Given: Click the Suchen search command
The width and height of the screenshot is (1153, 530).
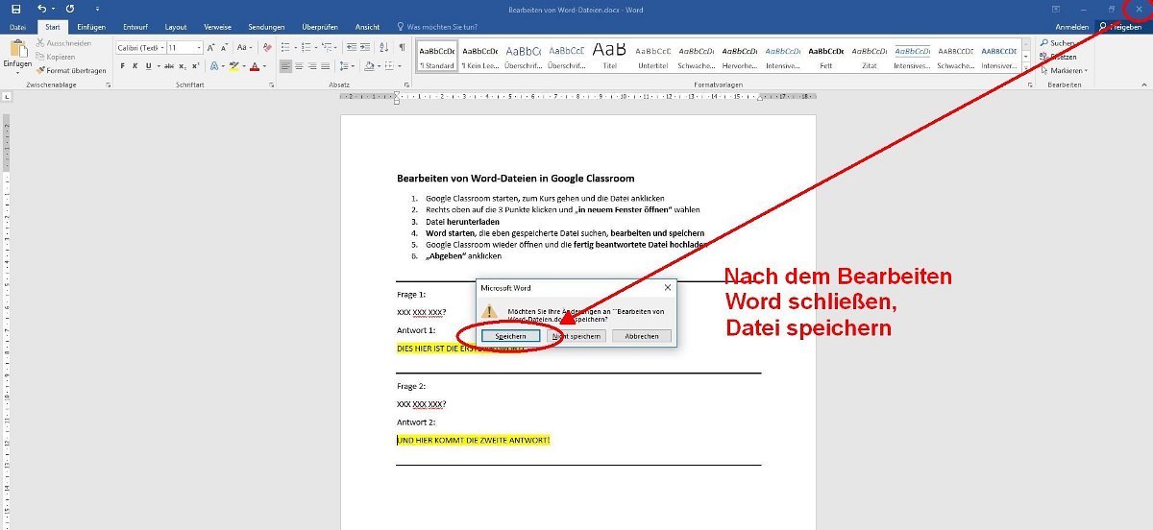Looking at the screenshot, I should pos(1057,43).
